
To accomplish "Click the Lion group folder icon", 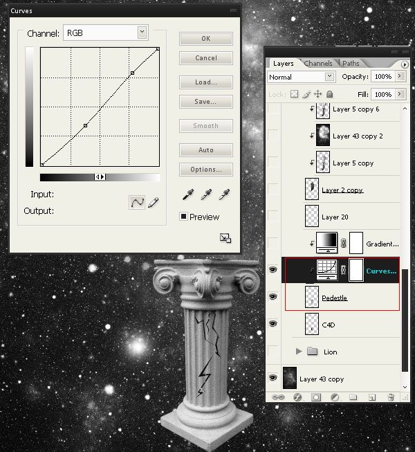I will click(x=312, y=351).
